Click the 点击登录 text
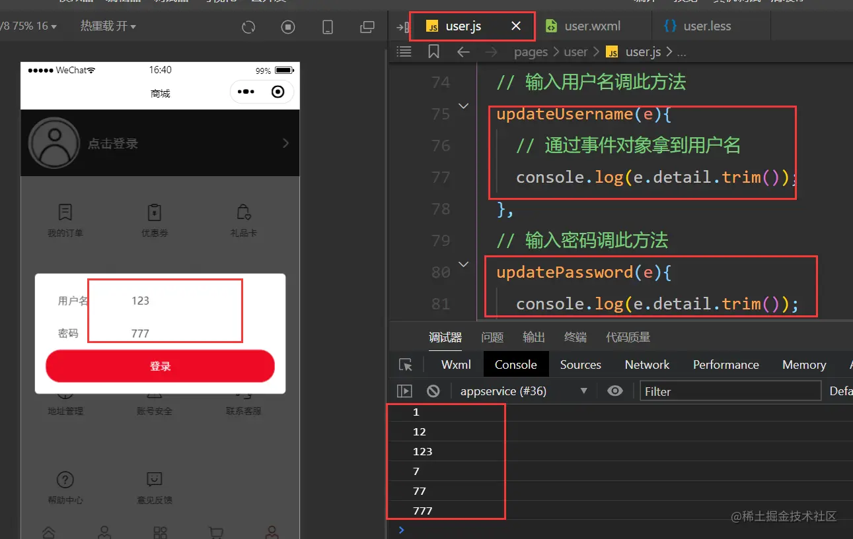The width and height of the screenshot is (853, 539). tap(113, 144)
